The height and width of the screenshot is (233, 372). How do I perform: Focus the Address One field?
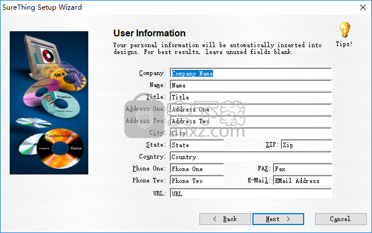(x=251, y=109)
